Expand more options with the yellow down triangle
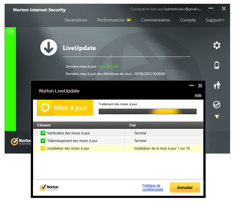 tap(217, 117)
